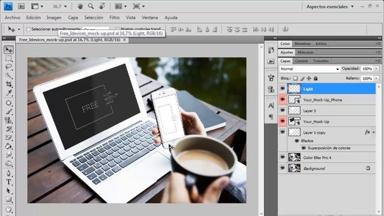Collapse Layer 1 copy effects list
The image size is (384, 216).
point(374,132)
